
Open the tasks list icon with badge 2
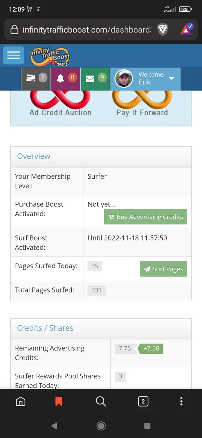36,78
